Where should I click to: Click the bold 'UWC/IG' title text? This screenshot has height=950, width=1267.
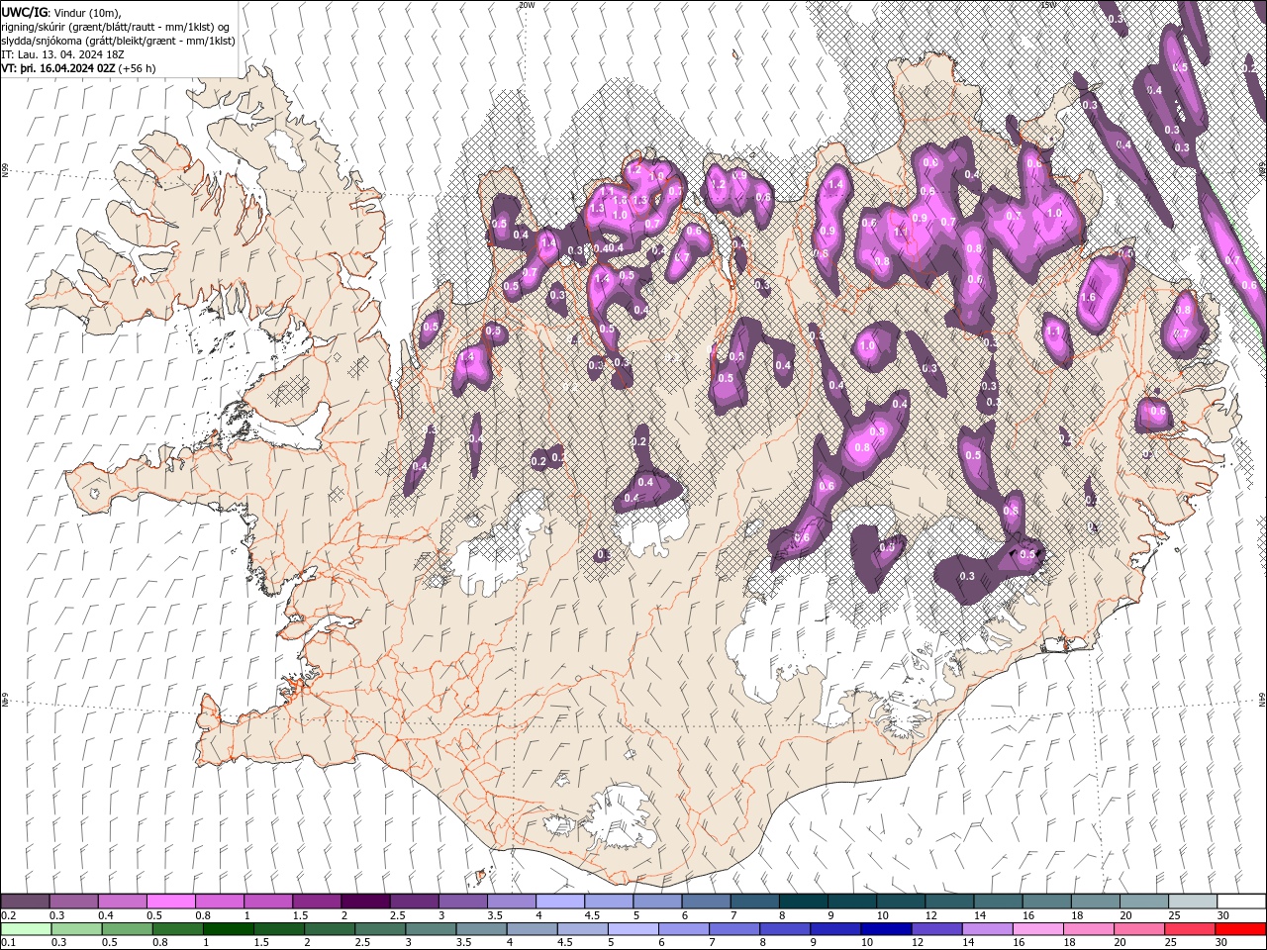[25, 12]
